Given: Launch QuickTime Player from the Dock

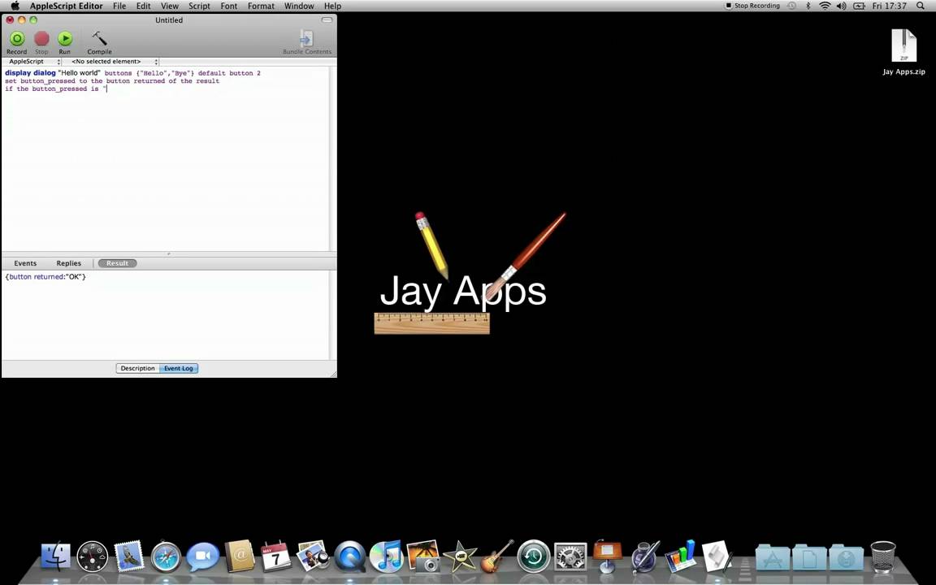Looking at the screenshot, I should [350, 557].
